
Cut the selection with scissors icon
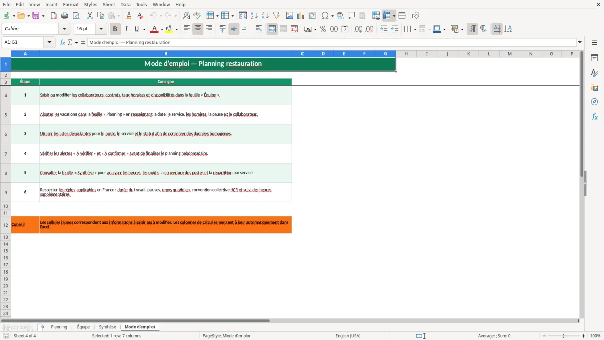(90, 16)
